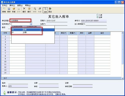Click the 分支机构代码 dropdown column header

(17, 27)
